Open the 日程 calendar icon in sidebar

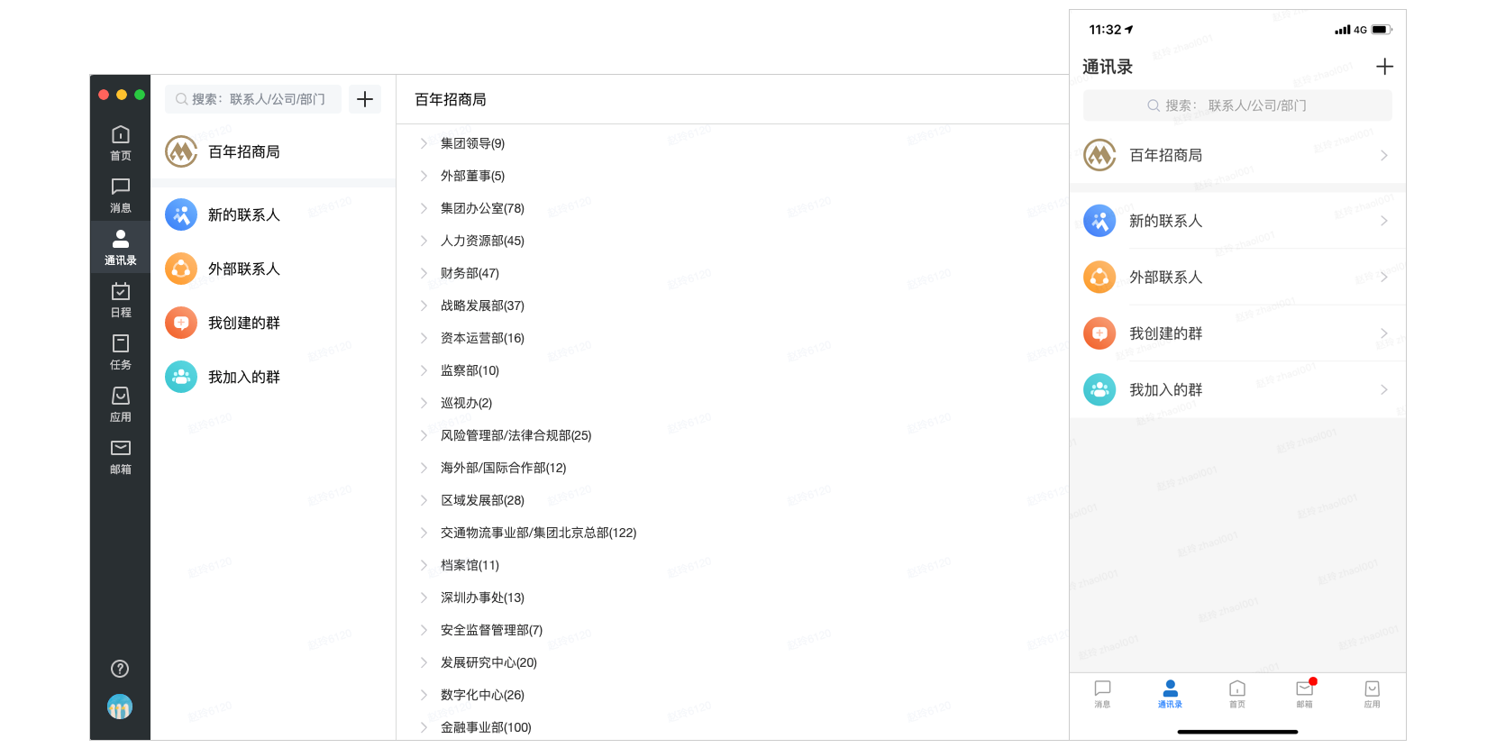120,299
